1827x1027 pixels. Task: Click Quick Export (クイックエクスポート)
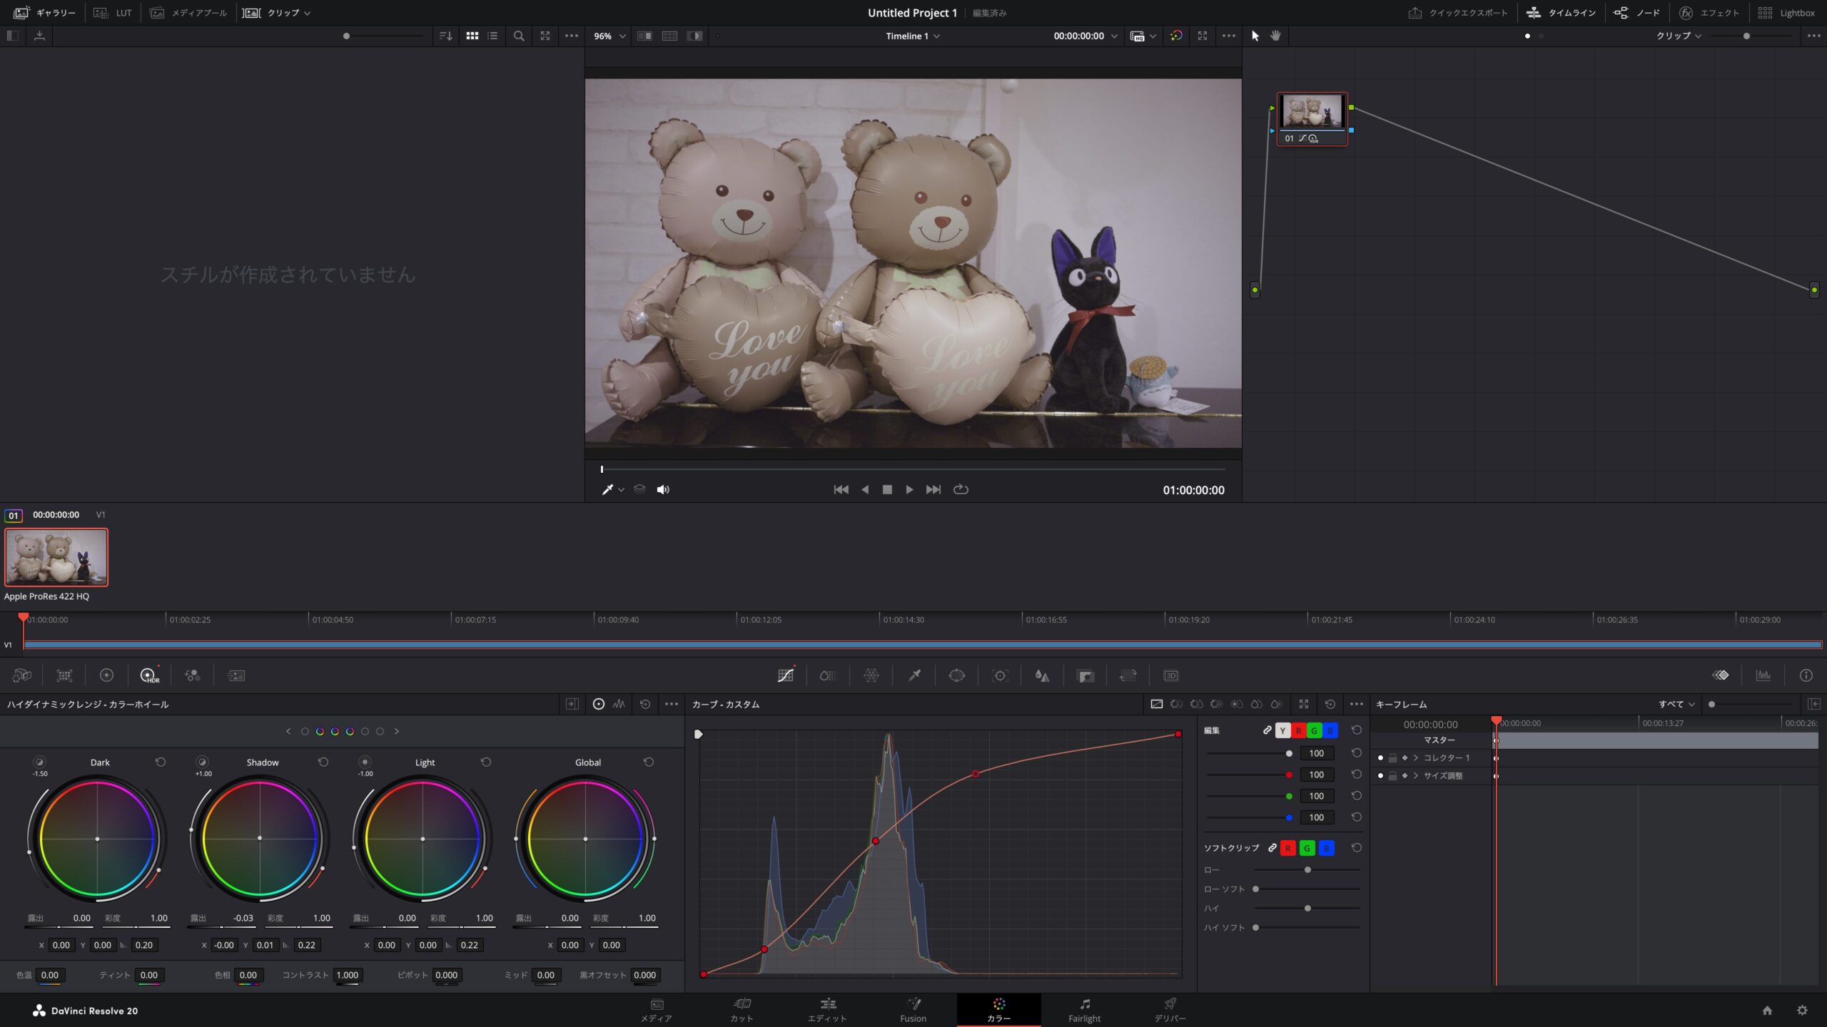click(x=1457, y=13)
